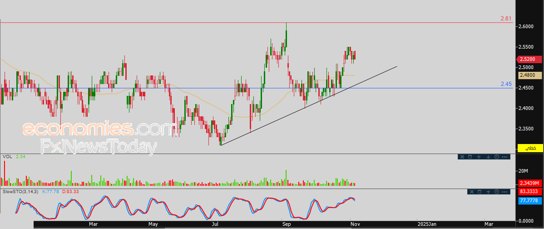The image size is (544, 229).
Task: Click the Sep label on the time axis
Action: [287, 224]
